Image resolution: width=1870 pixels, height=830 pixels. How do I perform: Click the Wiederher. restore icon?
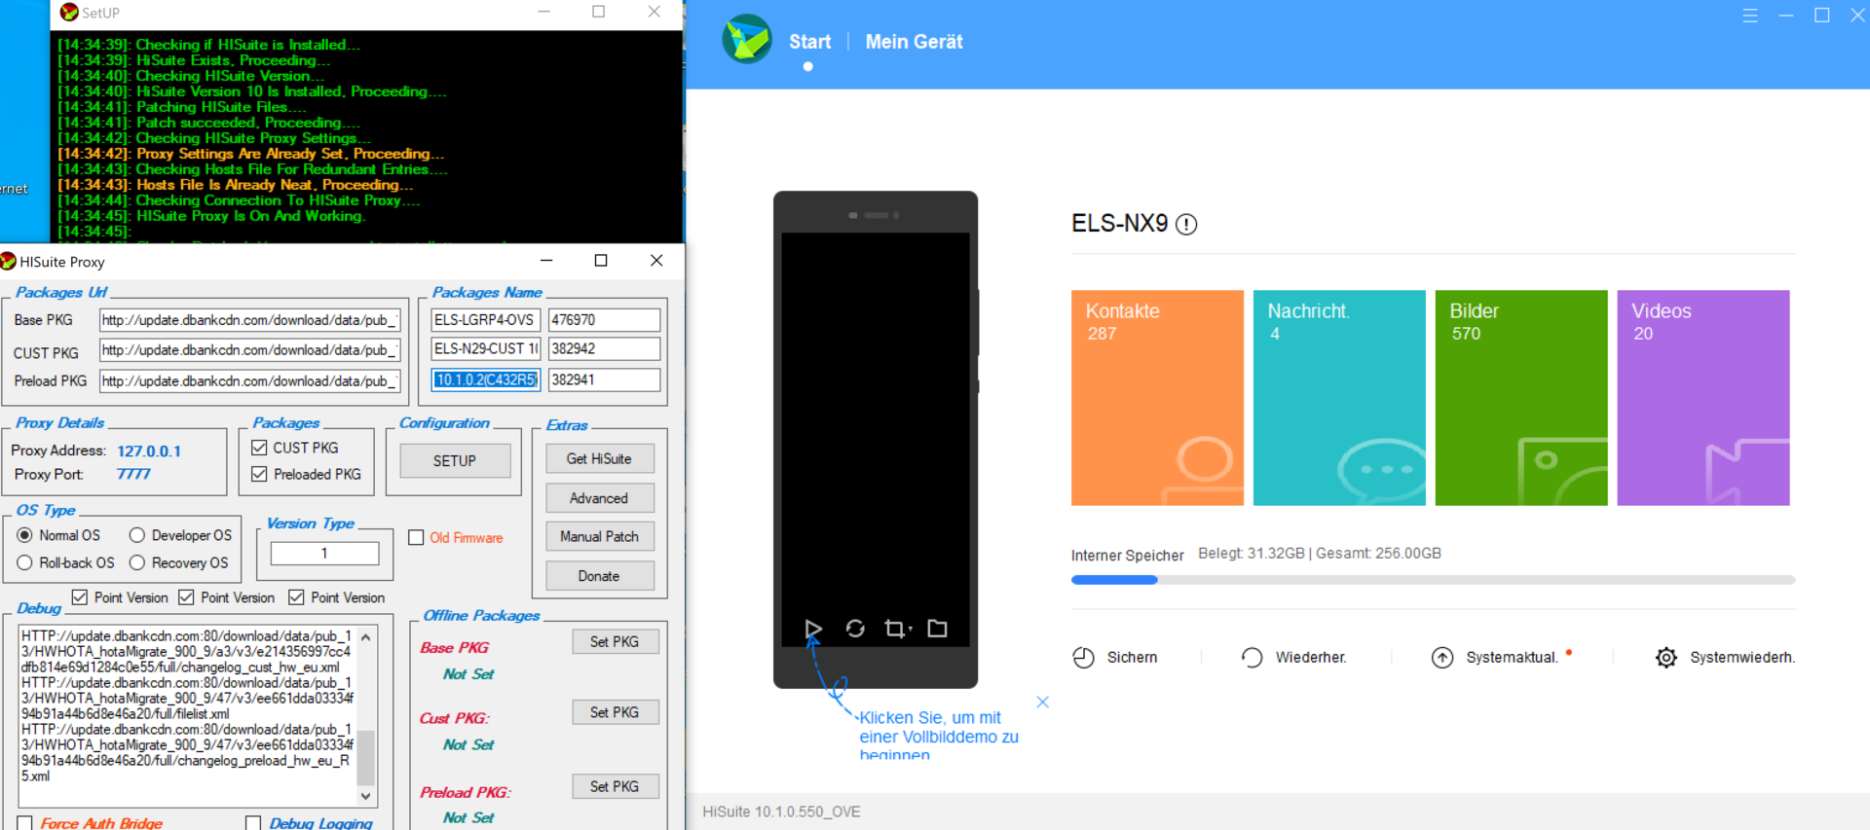pyautogui.click(x=1252, y=658)
